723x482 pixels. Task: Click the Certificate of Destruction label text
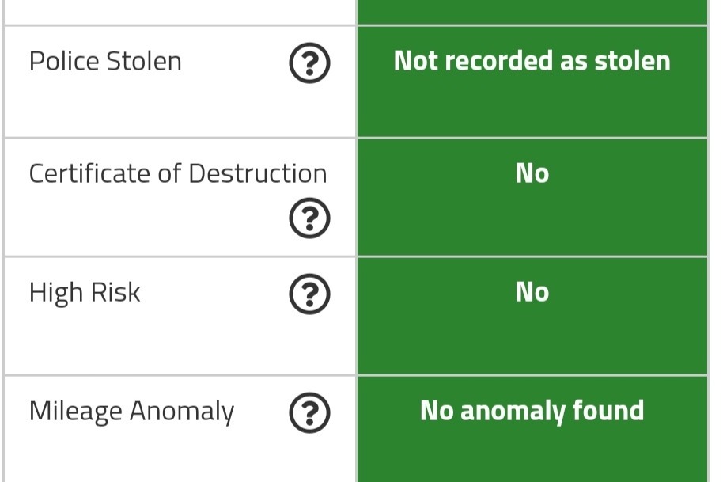pos(178,173)
